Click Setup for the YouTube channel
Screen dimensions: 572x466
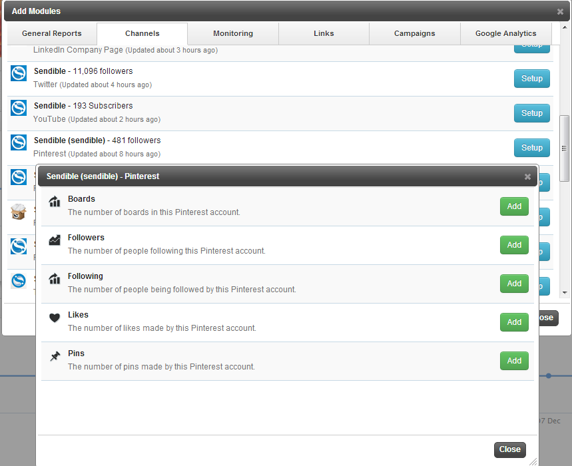point(532,113)
